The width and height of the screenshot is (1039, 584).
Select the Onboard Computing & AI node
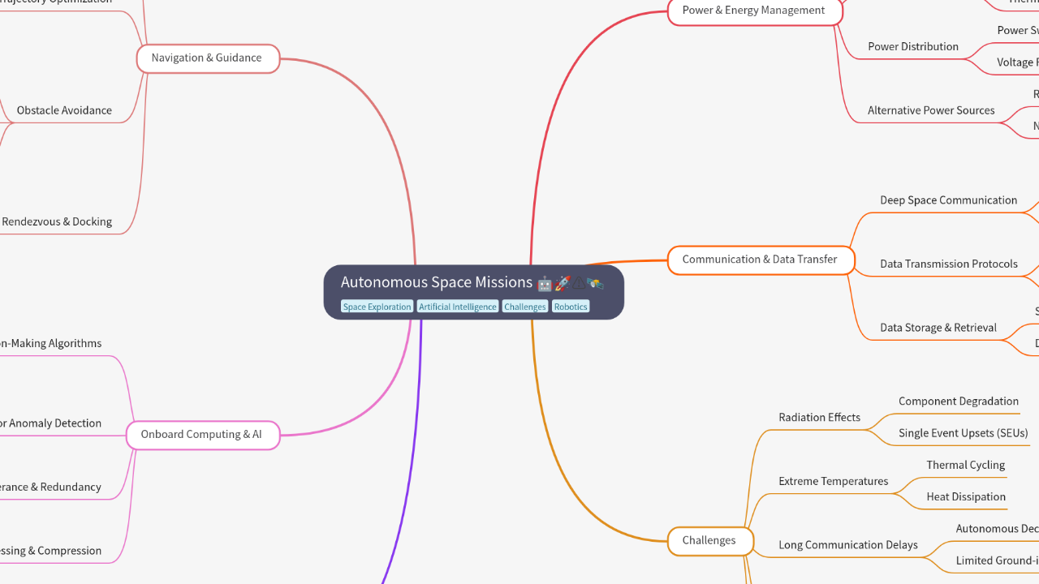coord(202,435)
